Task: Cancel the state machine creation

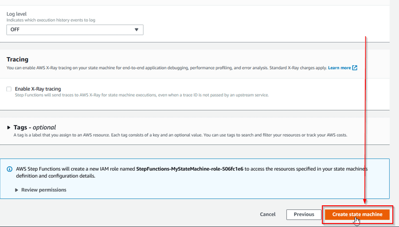Action: [268, 214]
